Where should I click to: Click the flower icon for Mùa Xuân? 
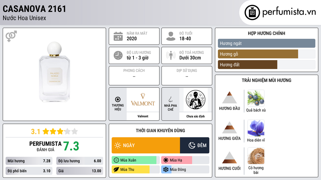pyautogui.click(x=116, y=160)
